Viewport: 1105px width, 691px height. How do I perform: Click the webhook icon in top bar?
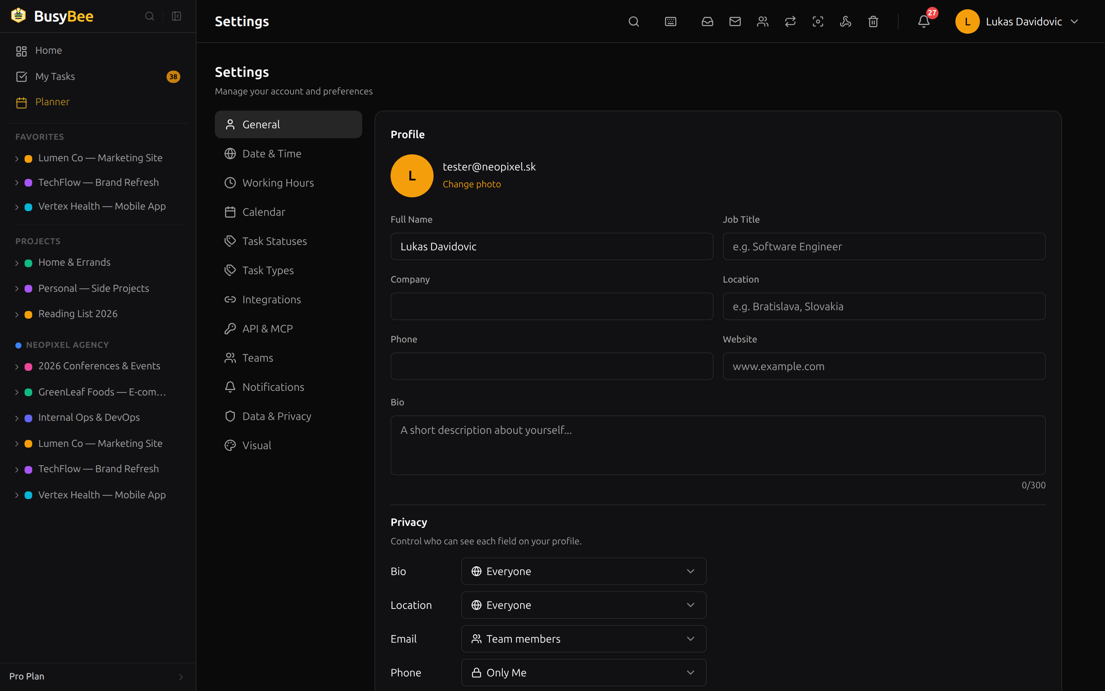(x=846, y=21)
